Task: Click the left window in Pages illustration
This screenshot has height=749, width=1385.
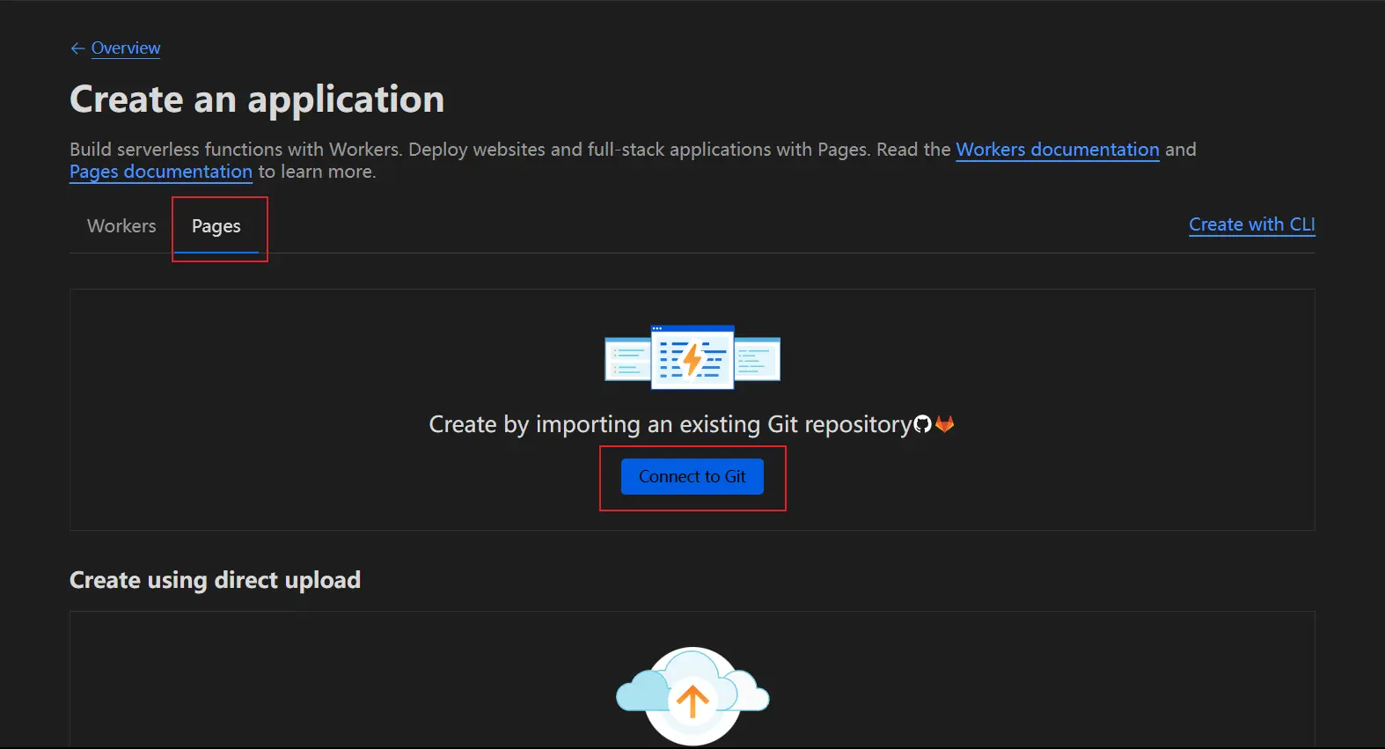Action: click(627, 359)
